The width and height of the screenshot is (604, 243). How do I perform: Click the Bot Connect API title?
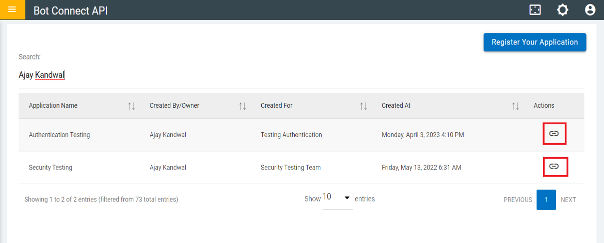tap(70, 10)
